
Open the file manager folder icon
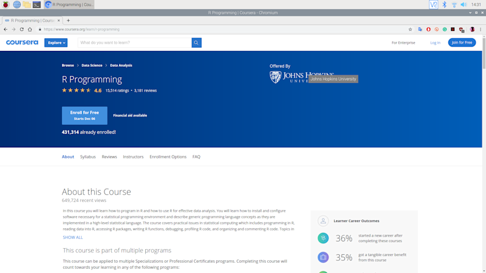[x=27, y=4]
